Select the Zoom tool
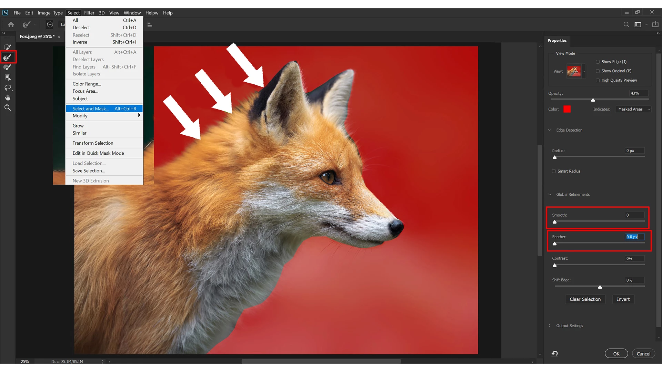This screenshot has height=372, width=662. pos(8,108)
